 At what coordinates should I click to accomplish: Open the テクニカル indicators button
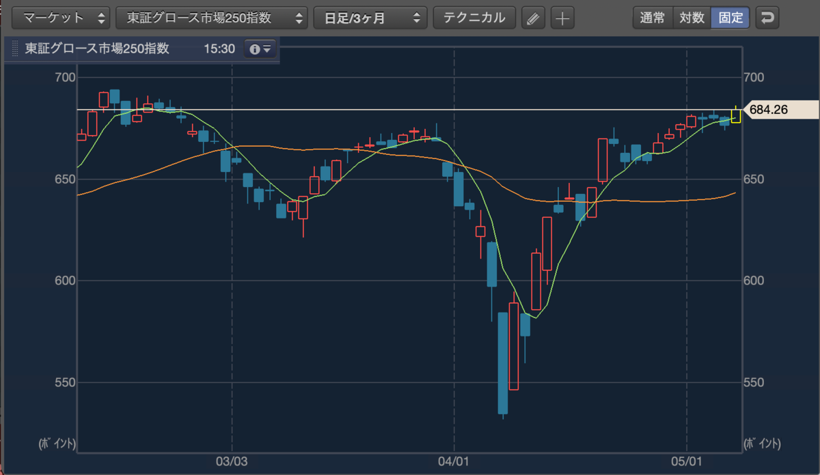point(475,18)
